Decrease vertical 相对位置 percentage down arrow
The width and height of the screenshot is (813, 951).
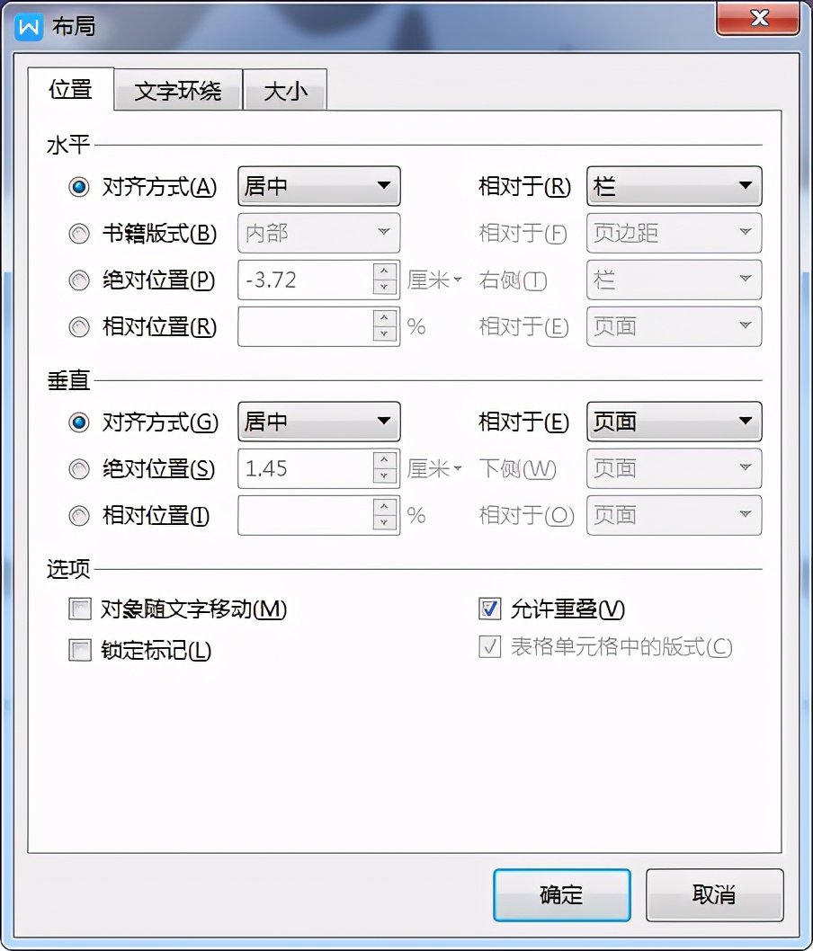[x=385, y=523]
